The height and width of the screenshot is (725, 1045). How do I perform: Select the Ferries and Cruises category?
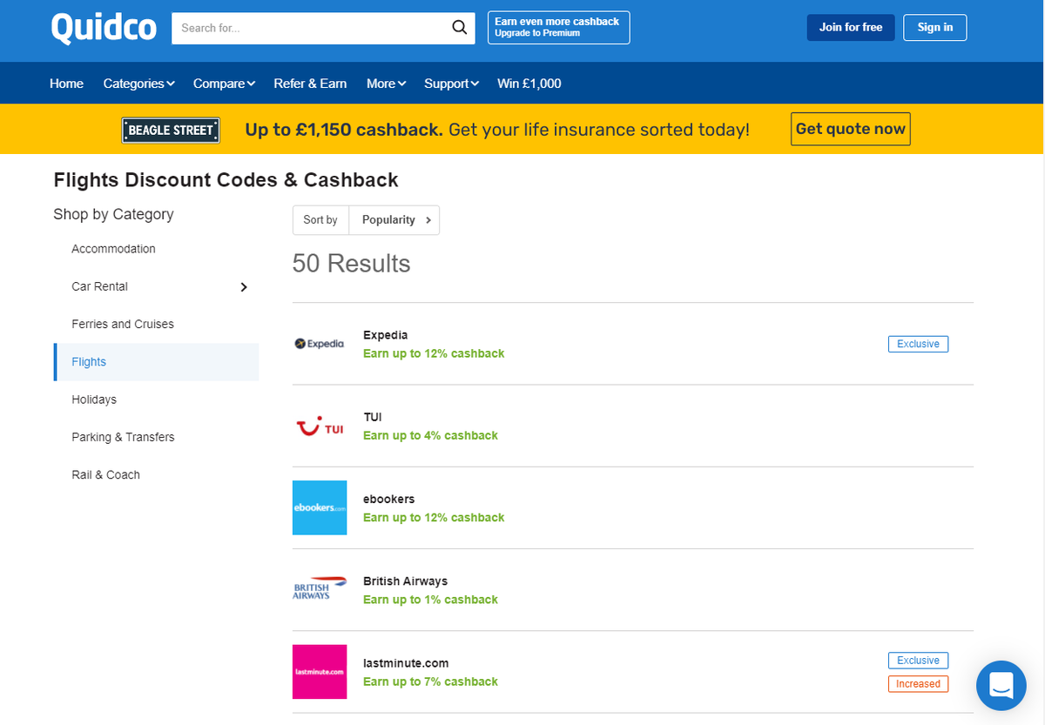(x=122, y=323)
